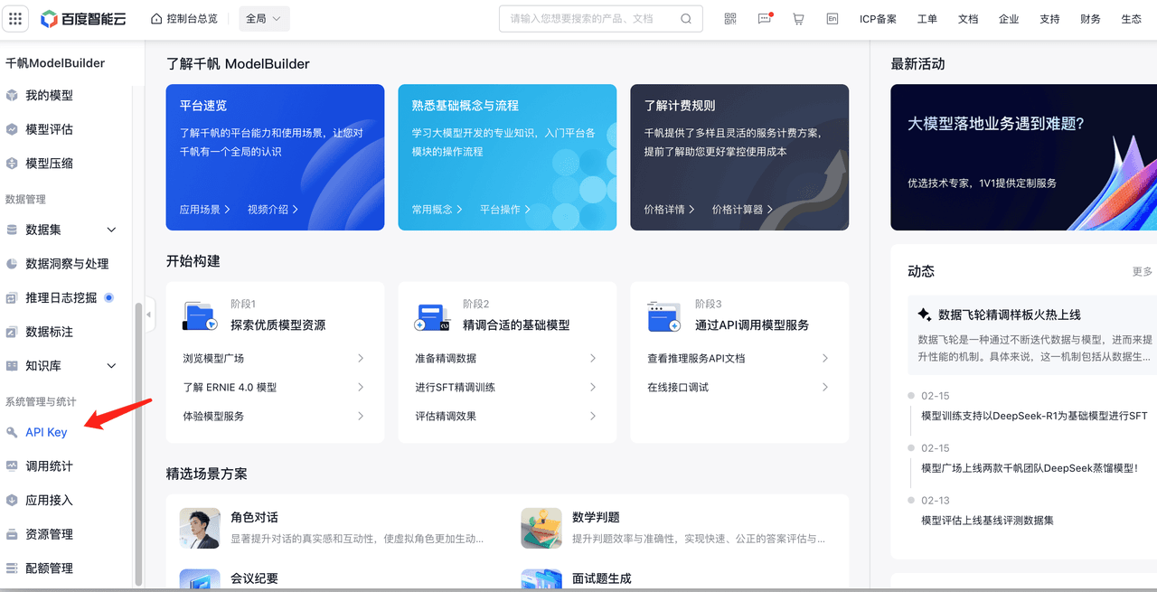Click the 配额管理 sidebar icon
The height and width of the screenshot is (592, 1157).
coord(12,569)
